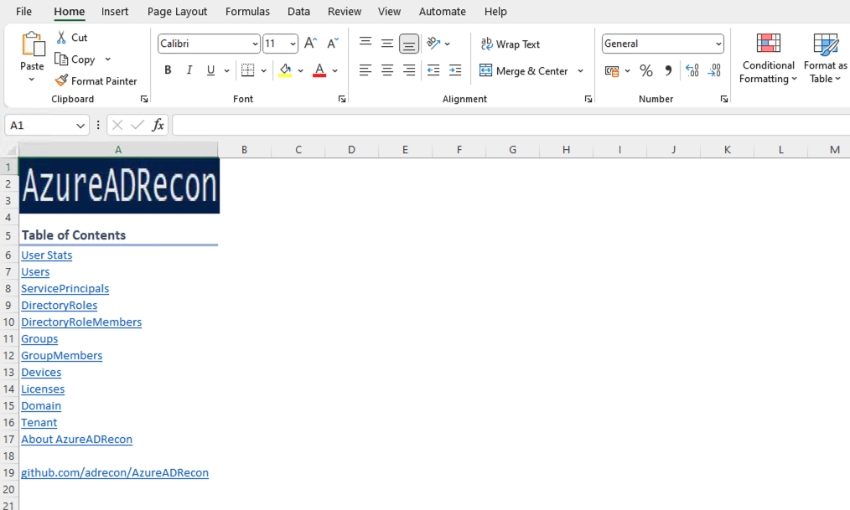Click the Format Painter icon
The image size is (850, 510).
[61, 81]
